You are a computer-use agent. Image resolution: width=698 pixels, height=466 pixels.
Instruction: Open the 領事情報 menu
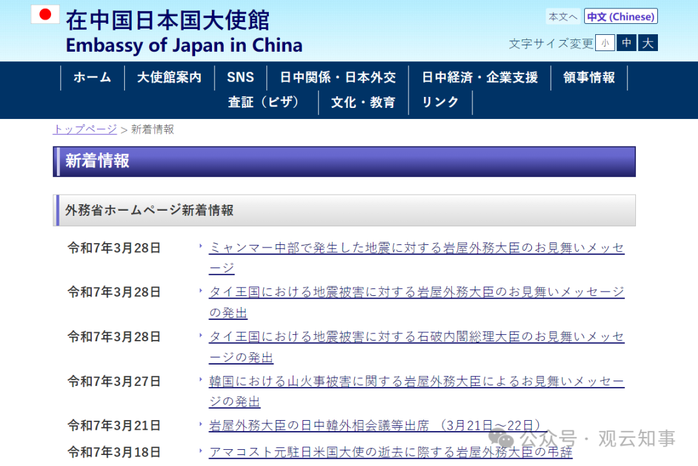coord(589,77)
